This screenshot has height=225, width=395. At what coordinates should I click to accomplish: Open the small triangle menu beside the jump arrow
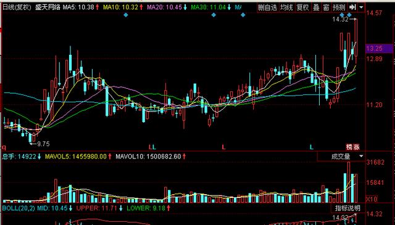[362, 7]
